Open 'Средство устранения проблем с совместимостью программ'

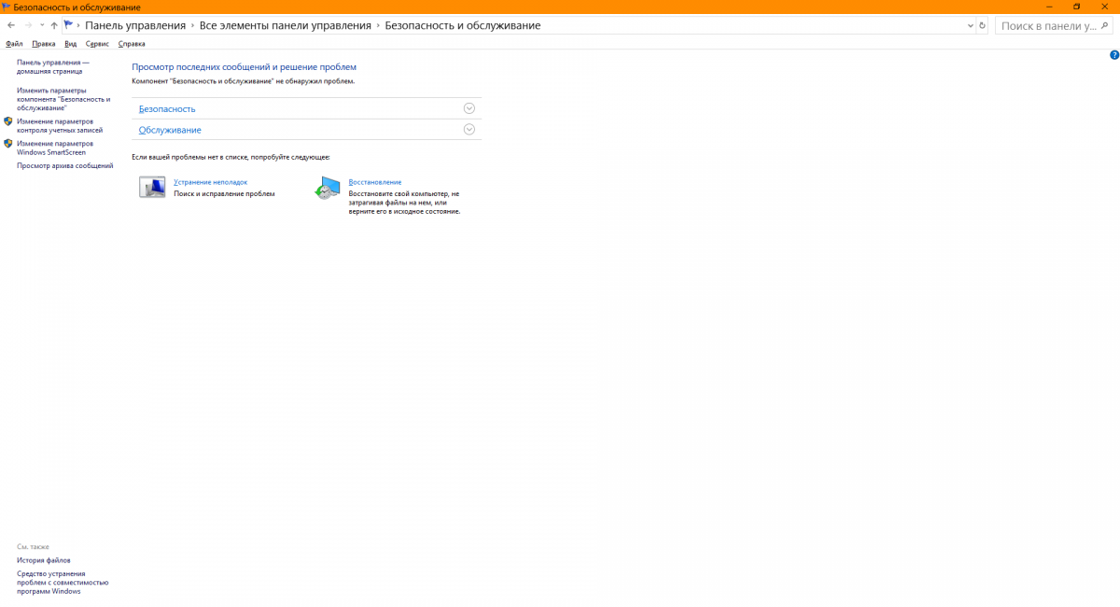coord(63,583)
